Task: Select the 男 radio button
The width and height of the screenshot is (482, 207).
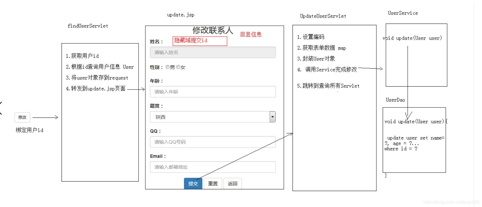Action: (168, 67)
